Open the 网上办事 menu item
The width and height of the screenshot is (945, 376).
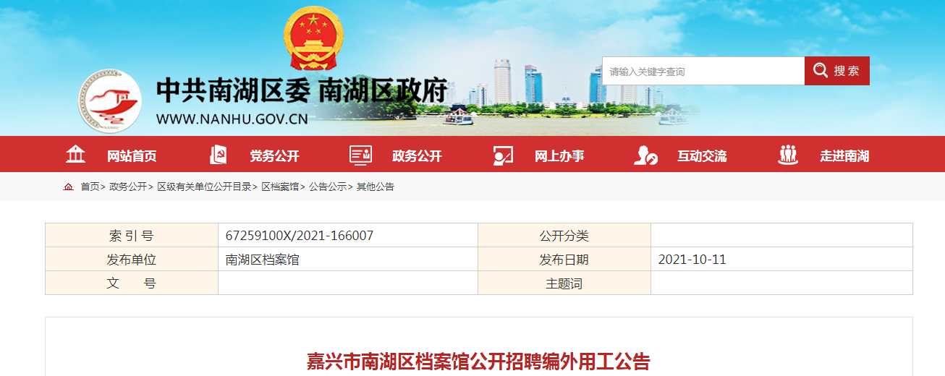tap(559, 155)
